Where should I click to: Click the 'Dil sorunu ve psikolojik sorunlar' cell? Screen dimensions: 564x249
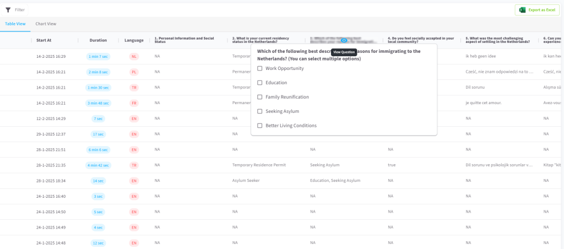(499, 165)
